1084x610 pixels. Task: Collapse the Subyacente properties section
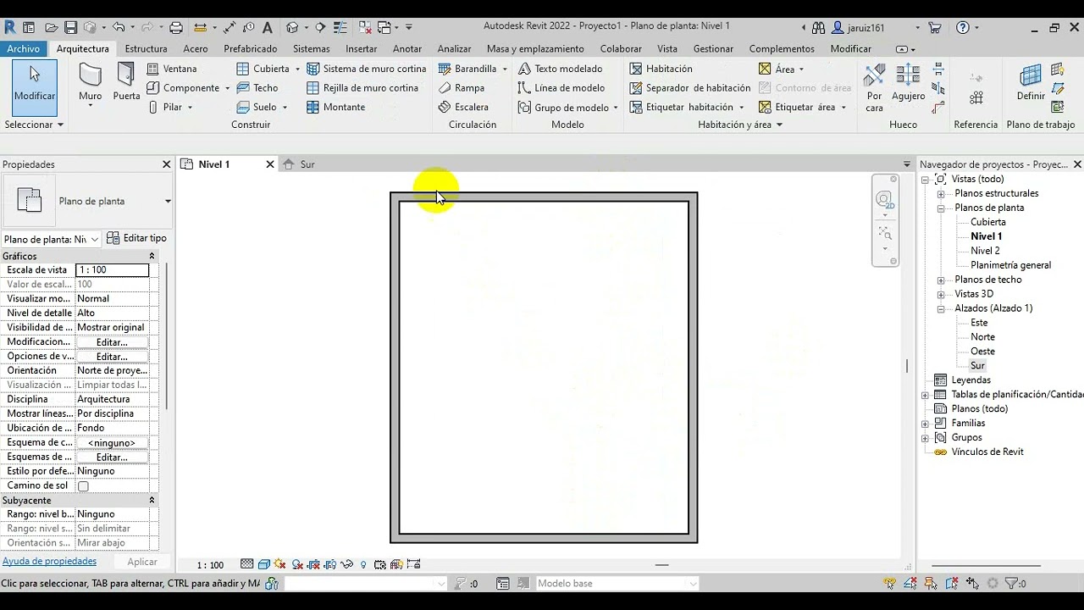[x=152, y=501]
